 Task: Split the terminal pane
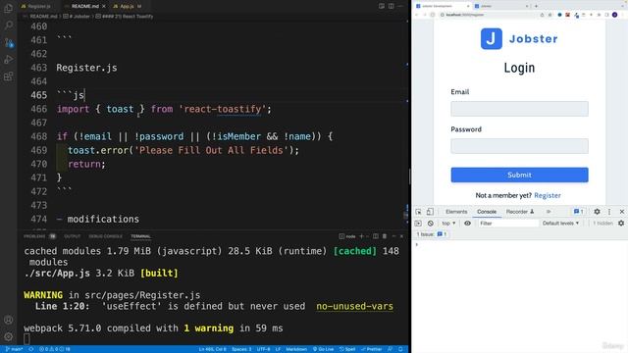pyautogui.click(x=375, y=236)
